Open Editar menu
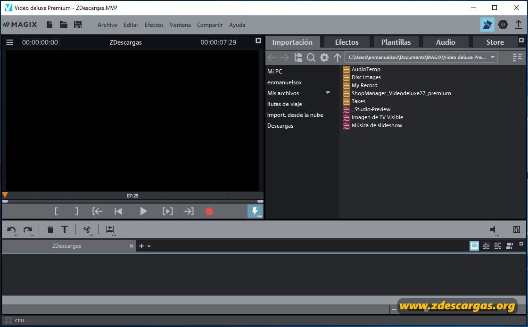528x327 pixels. click(x=131, y=25)
